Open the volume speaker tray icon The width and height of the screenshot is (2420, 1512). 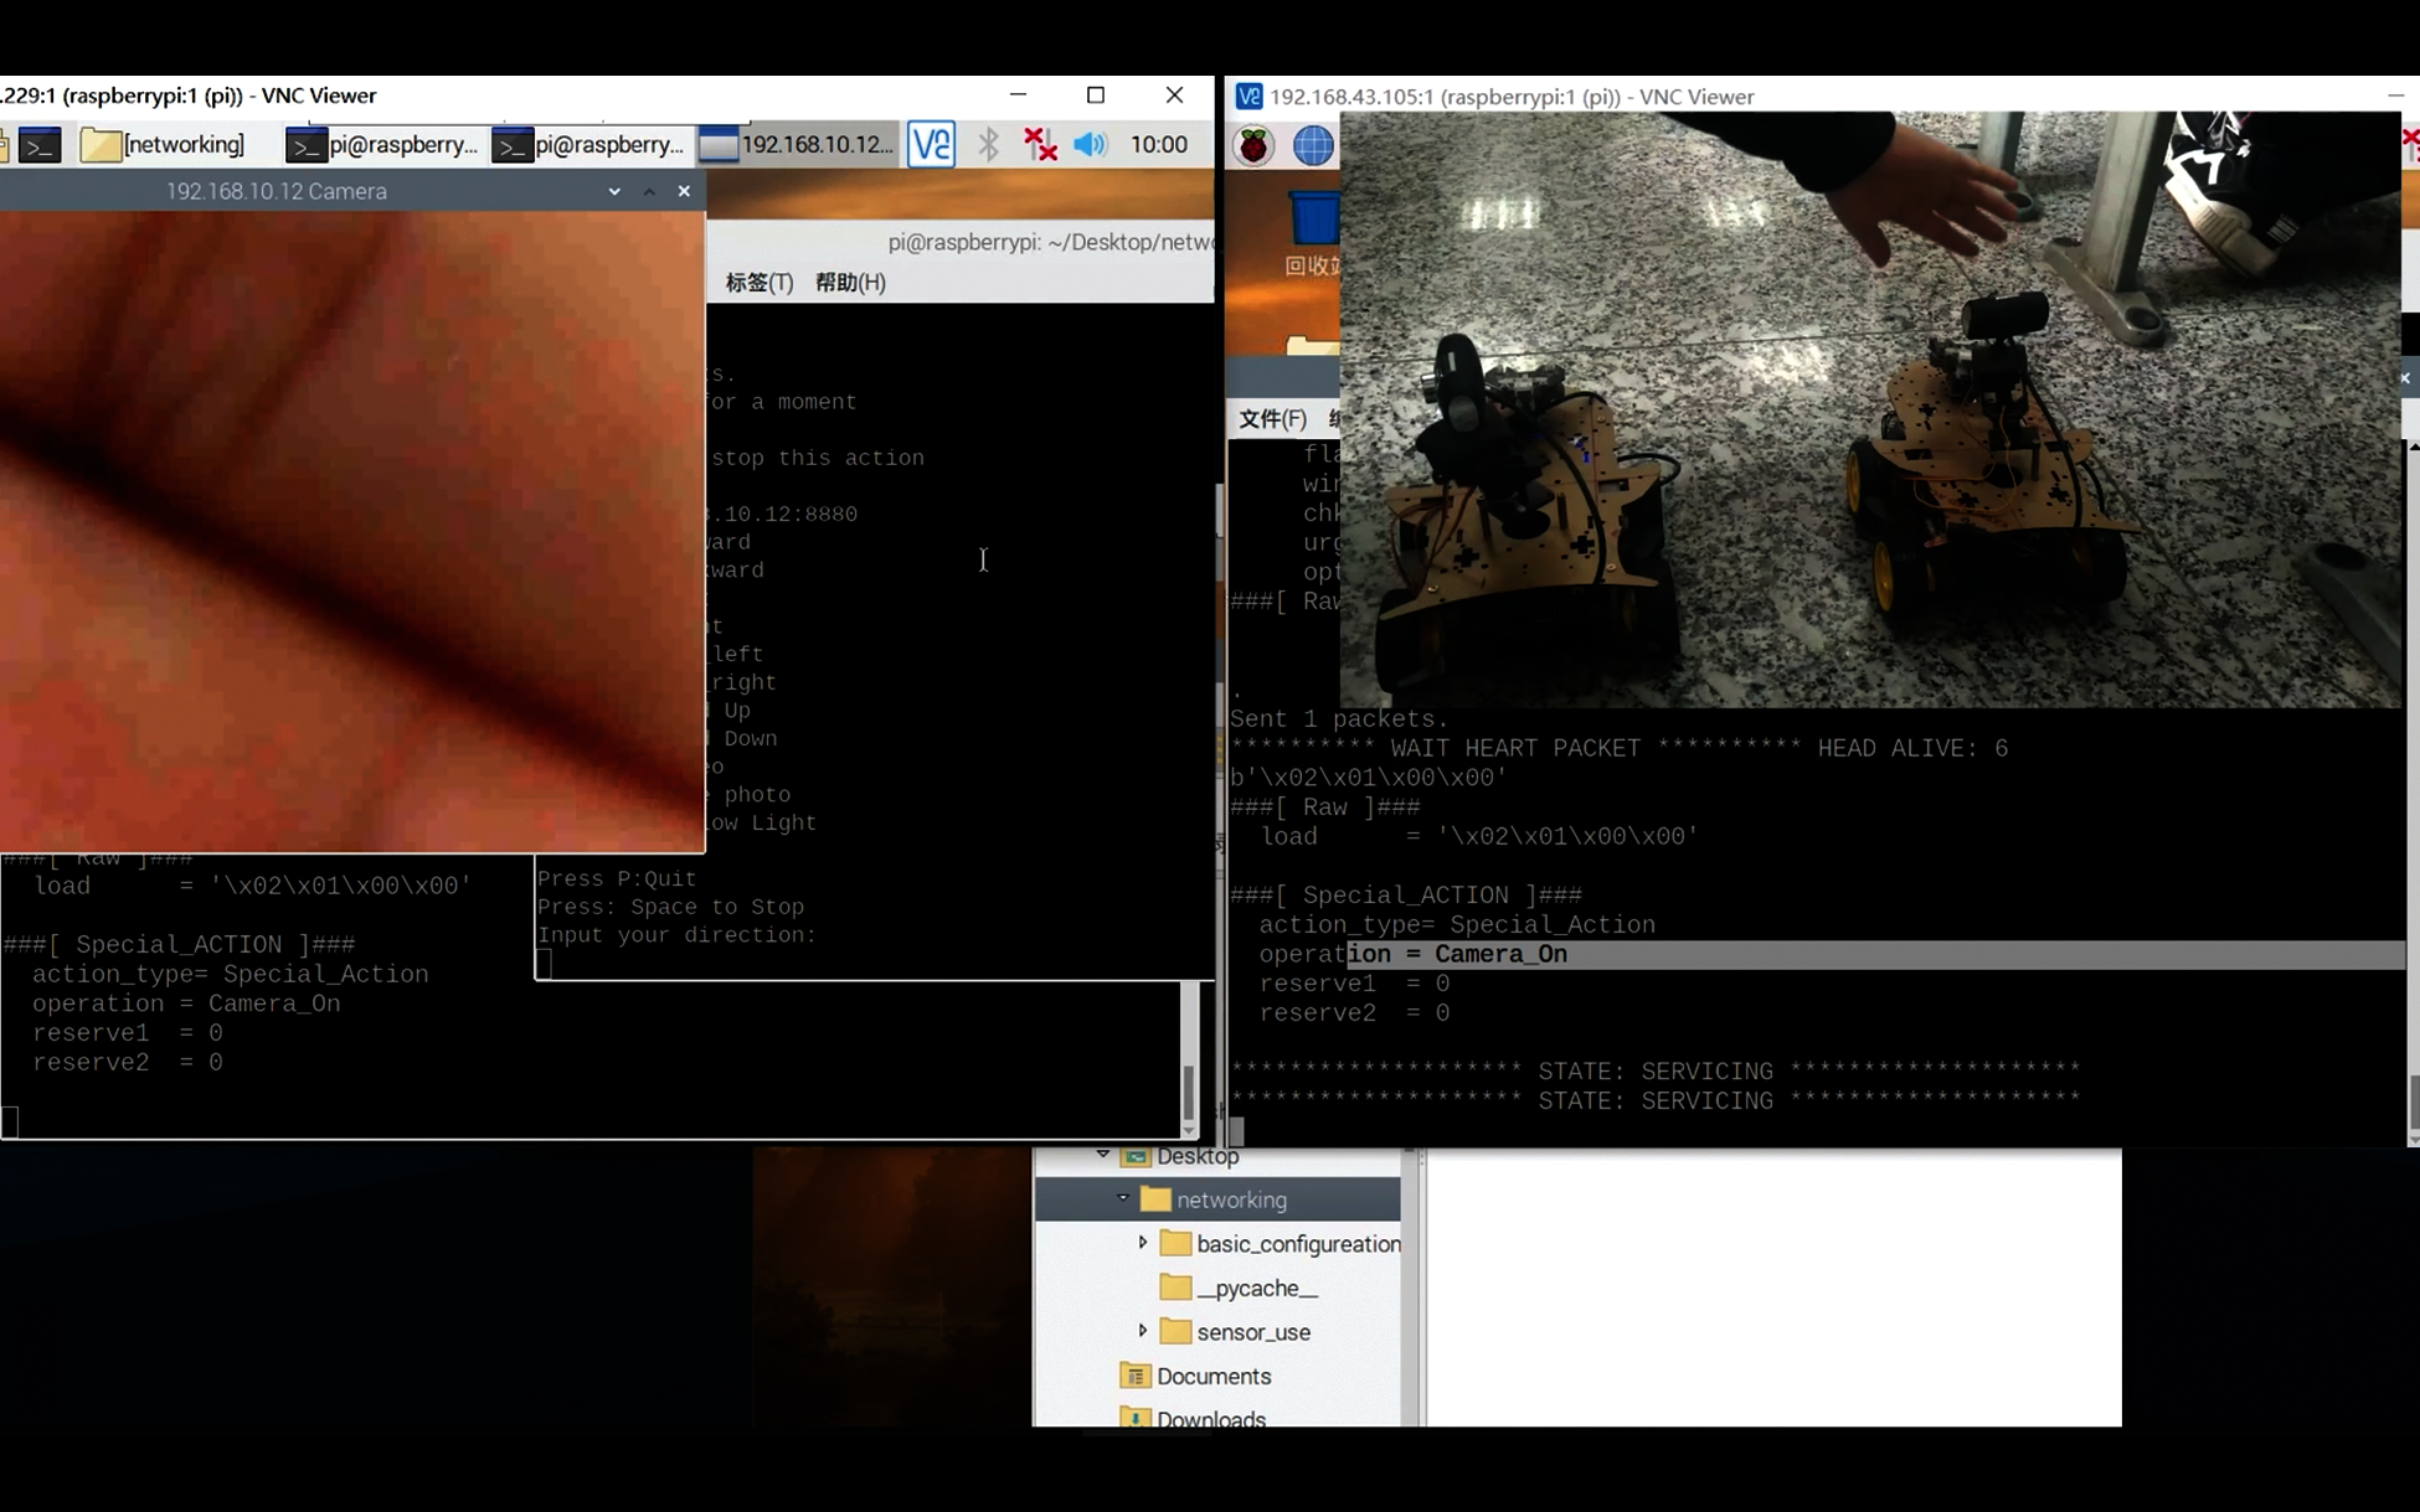coord(1090,145)
